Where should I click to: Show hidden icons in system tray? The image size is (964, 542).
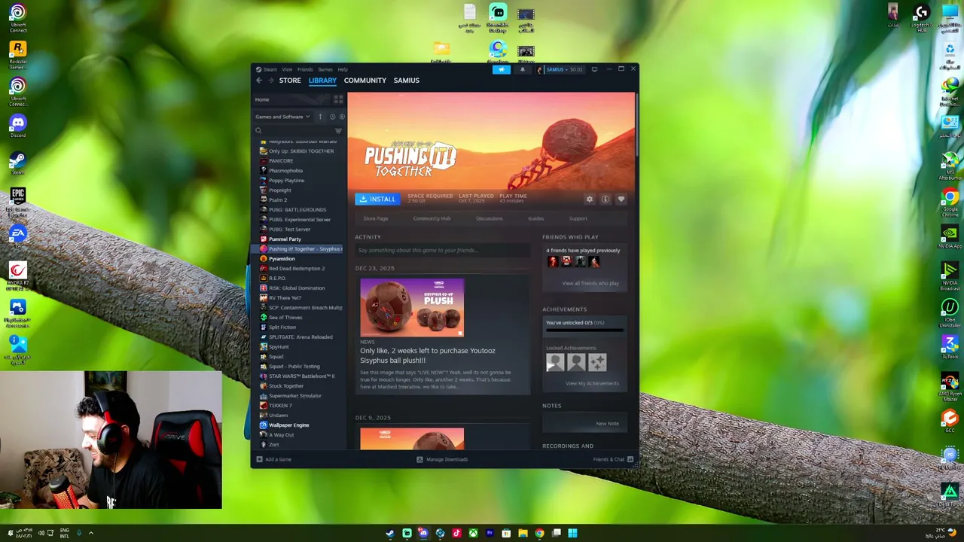[90, 533]
